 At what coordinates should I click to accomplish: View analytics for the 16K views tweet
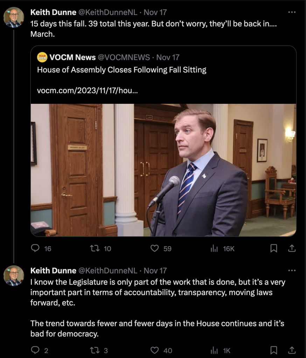pos(214,248)
